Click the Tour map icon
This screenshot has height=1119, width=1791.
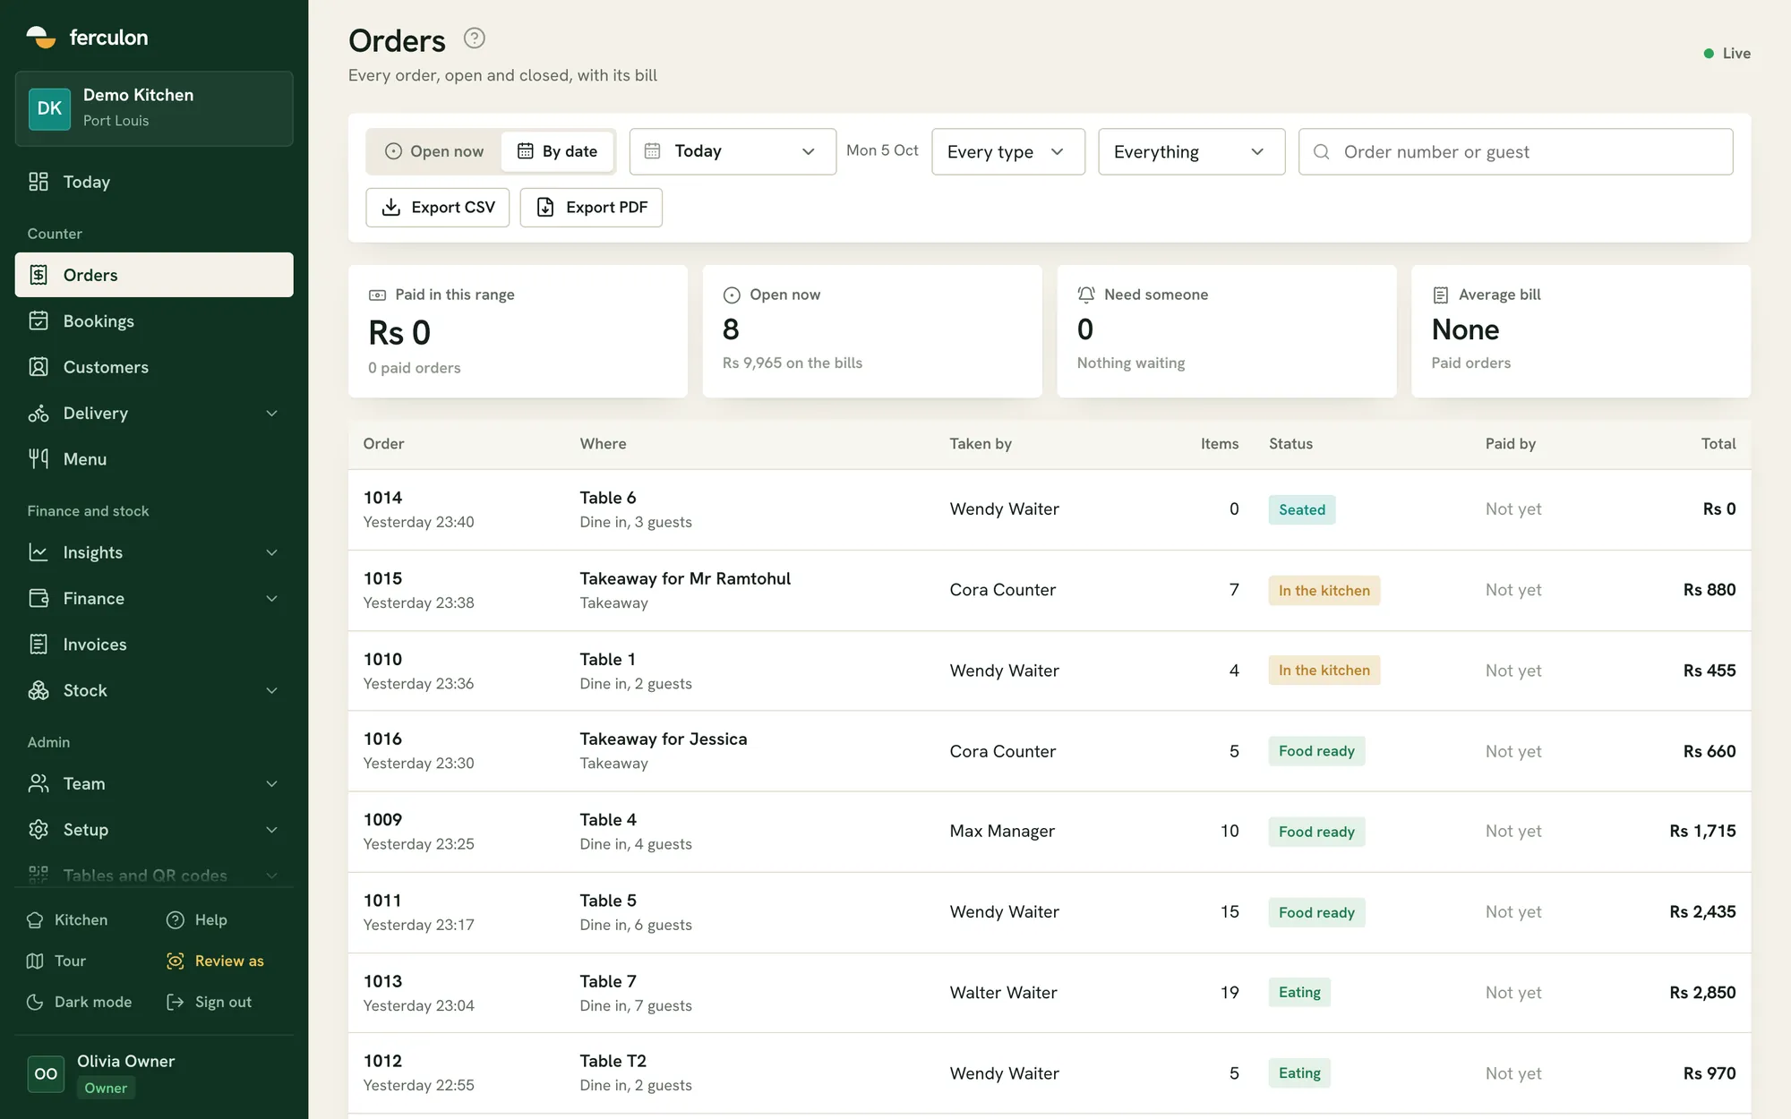(35, 961)
